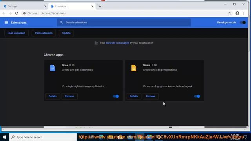Image resolution: width=251 pixels, height=141 pixels.
Task: Open a new tab
Action: (100, 6)
